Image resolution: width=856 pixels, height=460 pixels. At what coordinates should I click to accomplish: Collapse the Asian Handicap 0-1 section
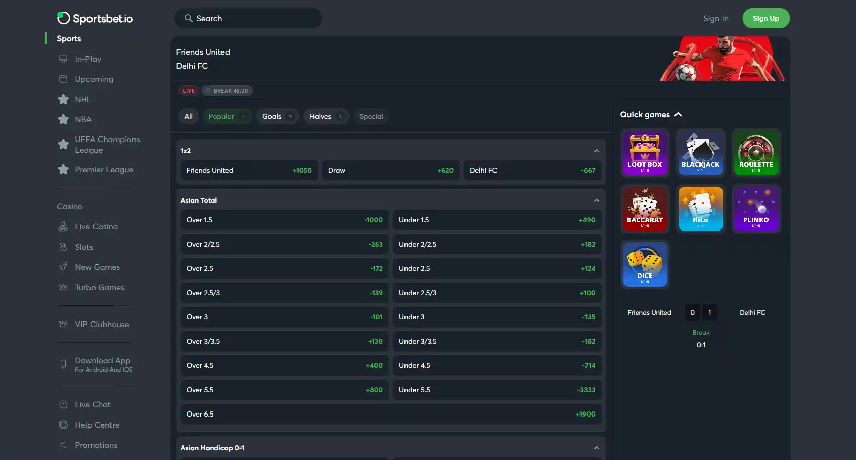click(x=596, y=448)
